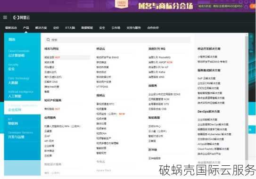Image resolution: width=256 pixels, height=179 pixels.
Task: Open the HTTPDNS link
Action: 102,87
